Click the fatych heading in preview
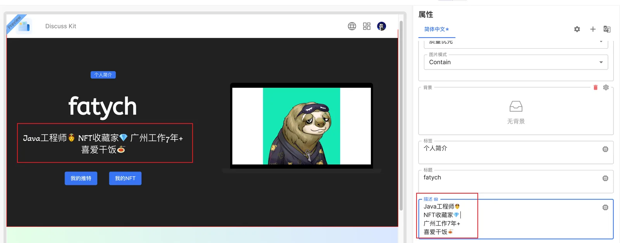The width and height of the screenshot is (620, 243). 103,107
